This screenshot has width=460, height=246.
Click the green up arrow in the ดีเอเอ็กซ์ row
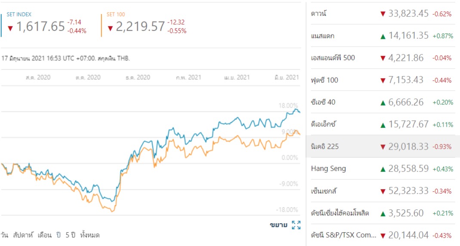(x=383, y=125)
